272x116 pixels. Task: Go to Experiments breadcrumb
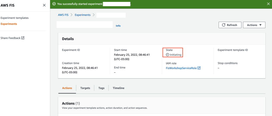pyautogui.click(x=83, y=15)
